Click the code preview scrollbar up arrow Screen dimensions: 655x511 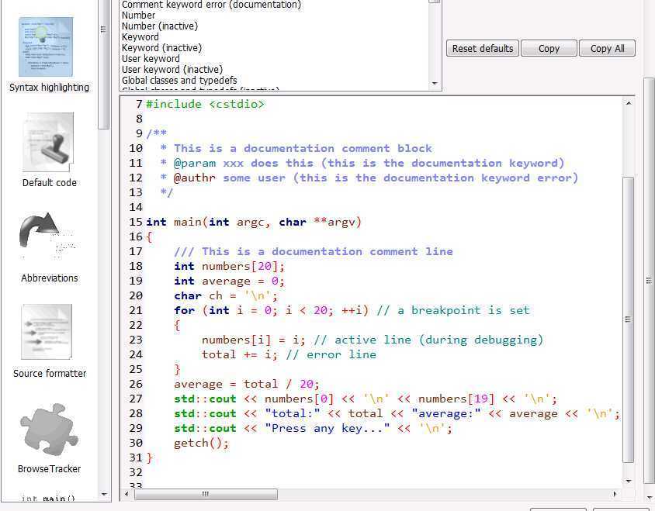(x=629, y=103)
